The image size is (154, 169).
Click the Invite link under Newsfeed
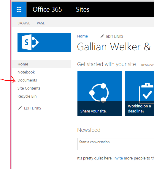[118, 158]
